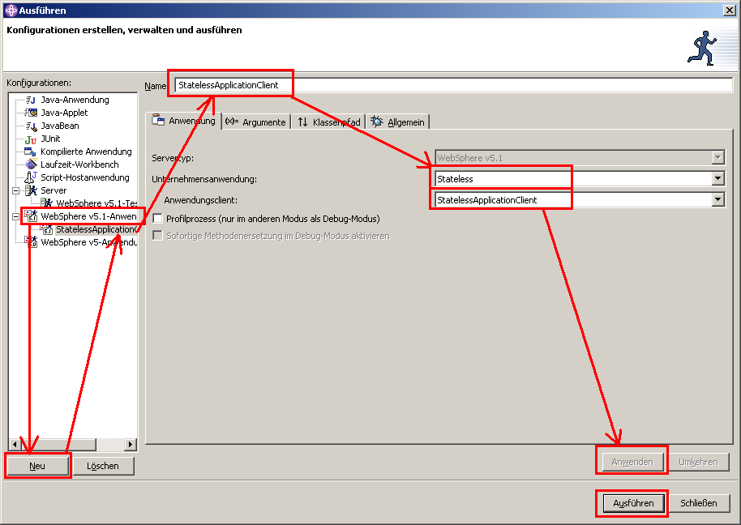Viewport: 741px width, 525px height.
Task: Click the Java-Applet configuration icon
Action: pos(31,113)
